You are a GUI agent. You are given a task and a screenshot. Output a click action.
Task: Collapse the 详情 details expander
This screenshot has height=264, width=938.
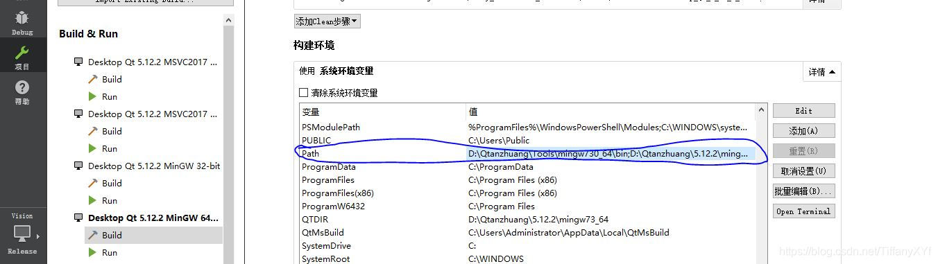[822, 71]
